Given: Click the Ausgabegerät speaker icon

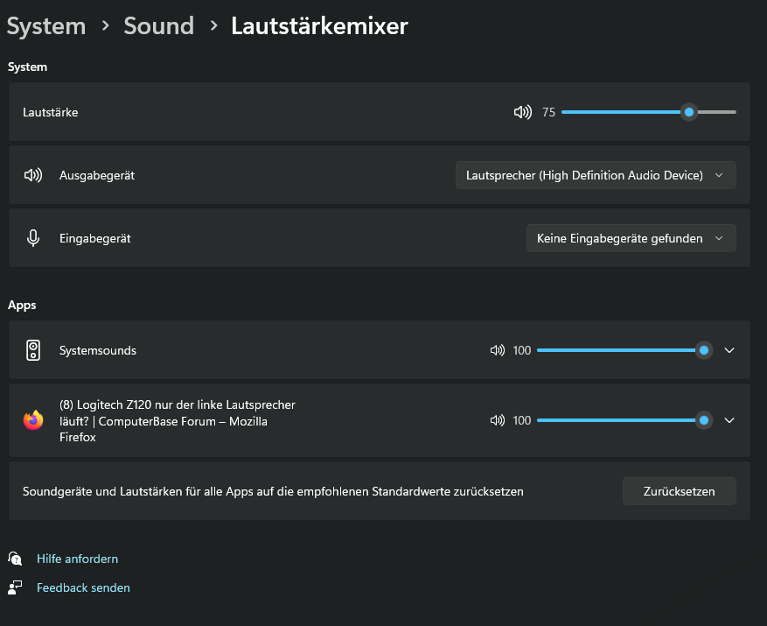Looking at the screenshot, I should [33, 175].
